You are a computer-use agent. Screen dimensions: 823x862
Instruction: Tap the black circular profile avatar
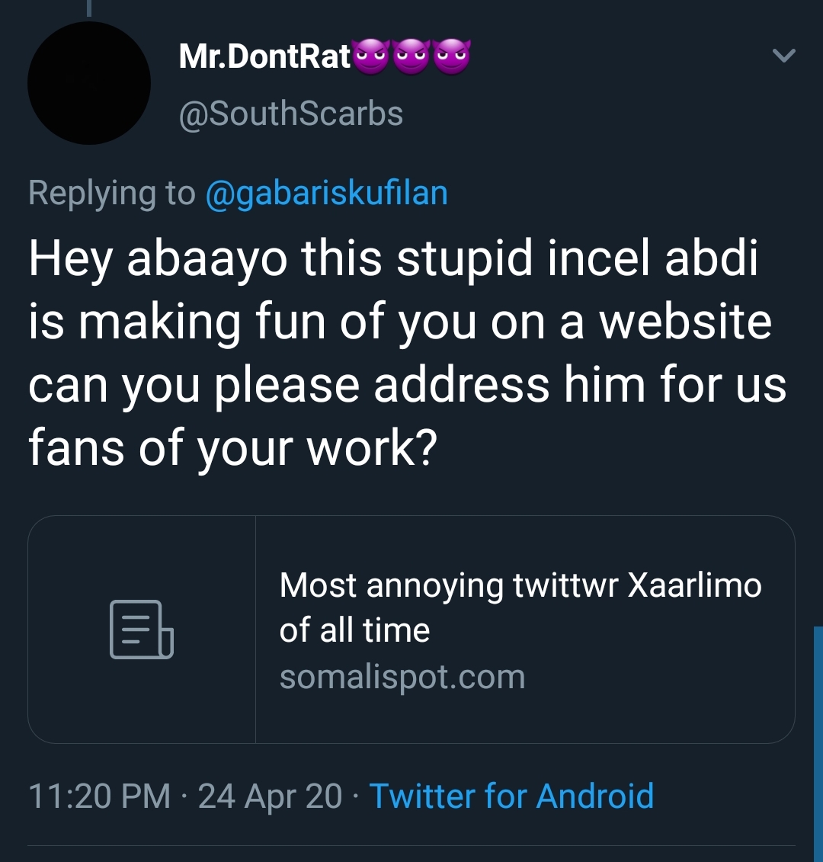point(89,83)
